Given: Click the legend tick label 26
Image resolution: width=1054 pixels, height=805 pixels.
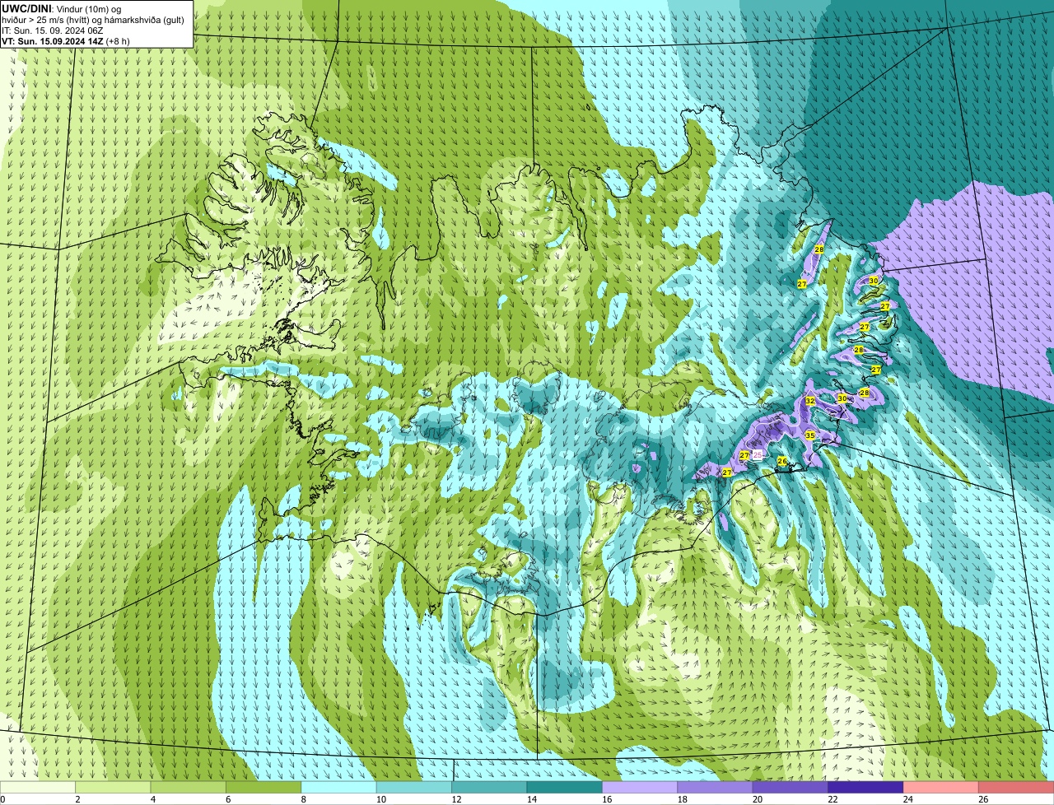Looking at the screenshot, I should (983, 799).
